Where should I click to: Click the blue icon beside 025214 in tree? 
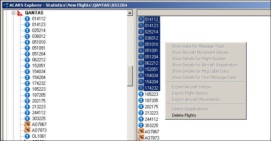(27, 30)
